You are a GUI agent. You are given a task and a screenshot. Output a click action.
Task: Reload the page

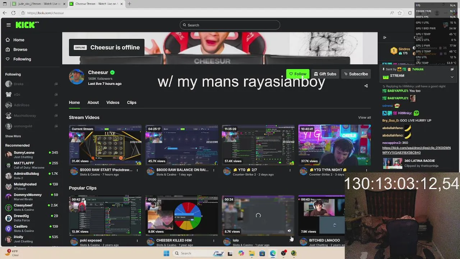click(x=13, y=13)
